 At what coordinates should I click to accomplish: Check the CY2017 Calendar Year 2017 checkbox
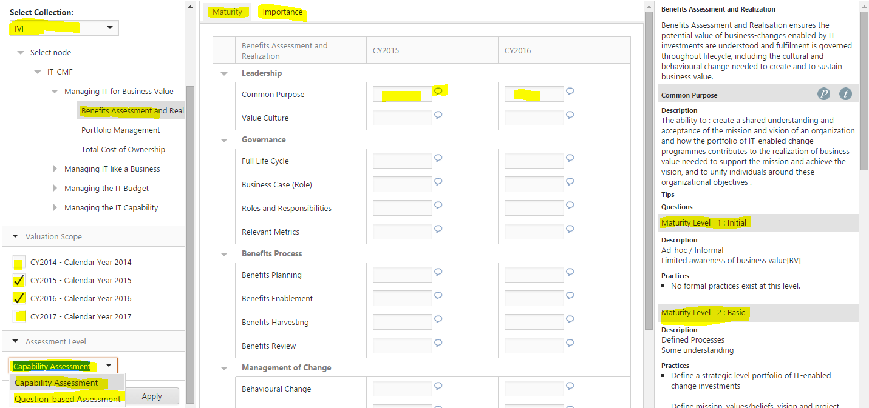(19, 316)
